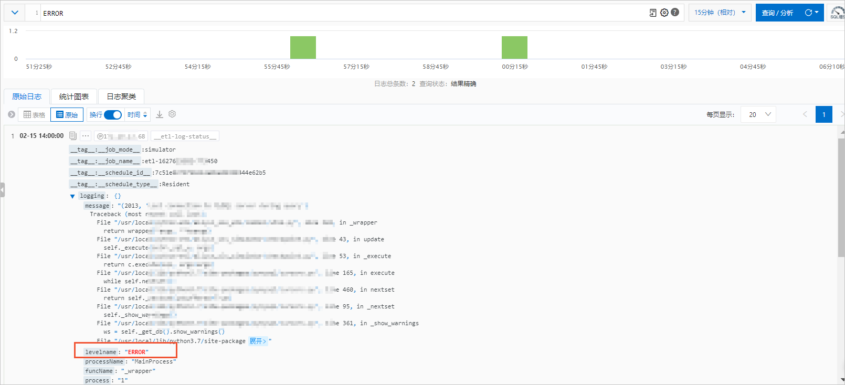This screenshot has width=845, height=385.
Task: Click the "ERROR" levelname value
Action: tap(136, 352)
